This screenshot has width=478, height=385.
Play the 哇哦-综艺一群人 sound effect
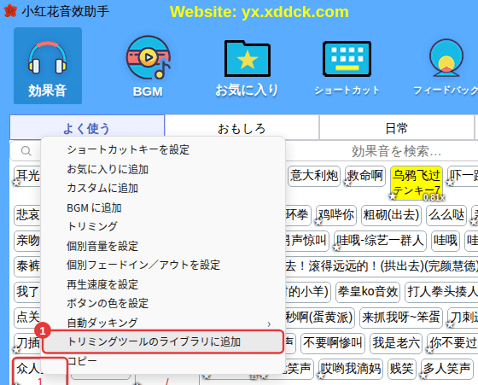tap(380, 241)
